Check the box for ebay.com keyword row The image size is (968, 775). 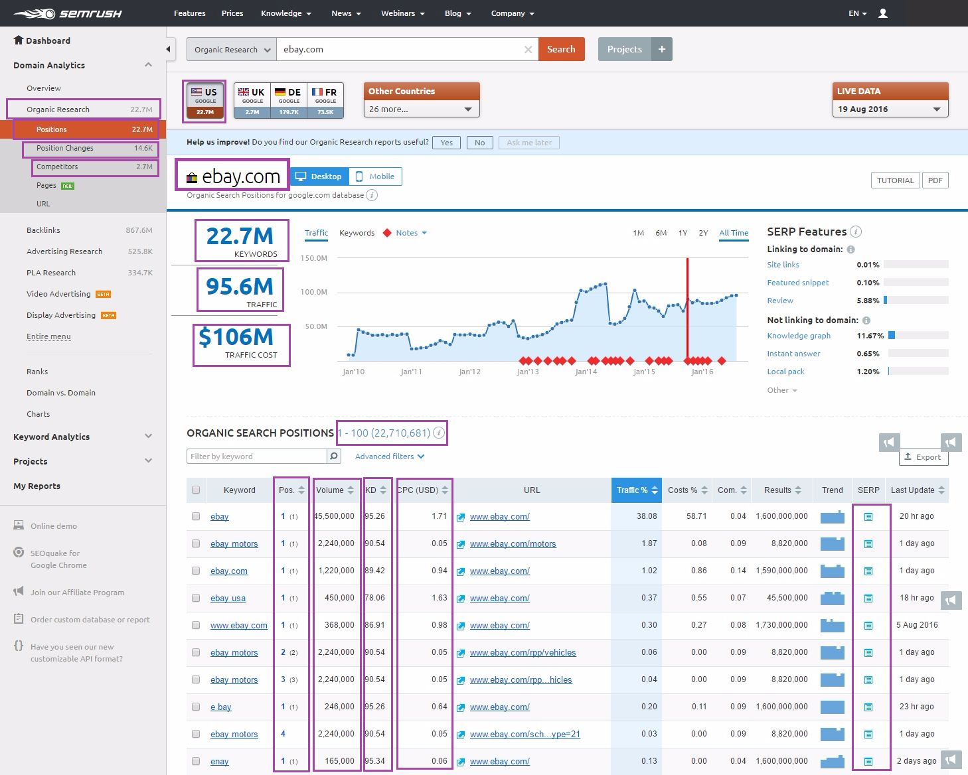[196, 571]
